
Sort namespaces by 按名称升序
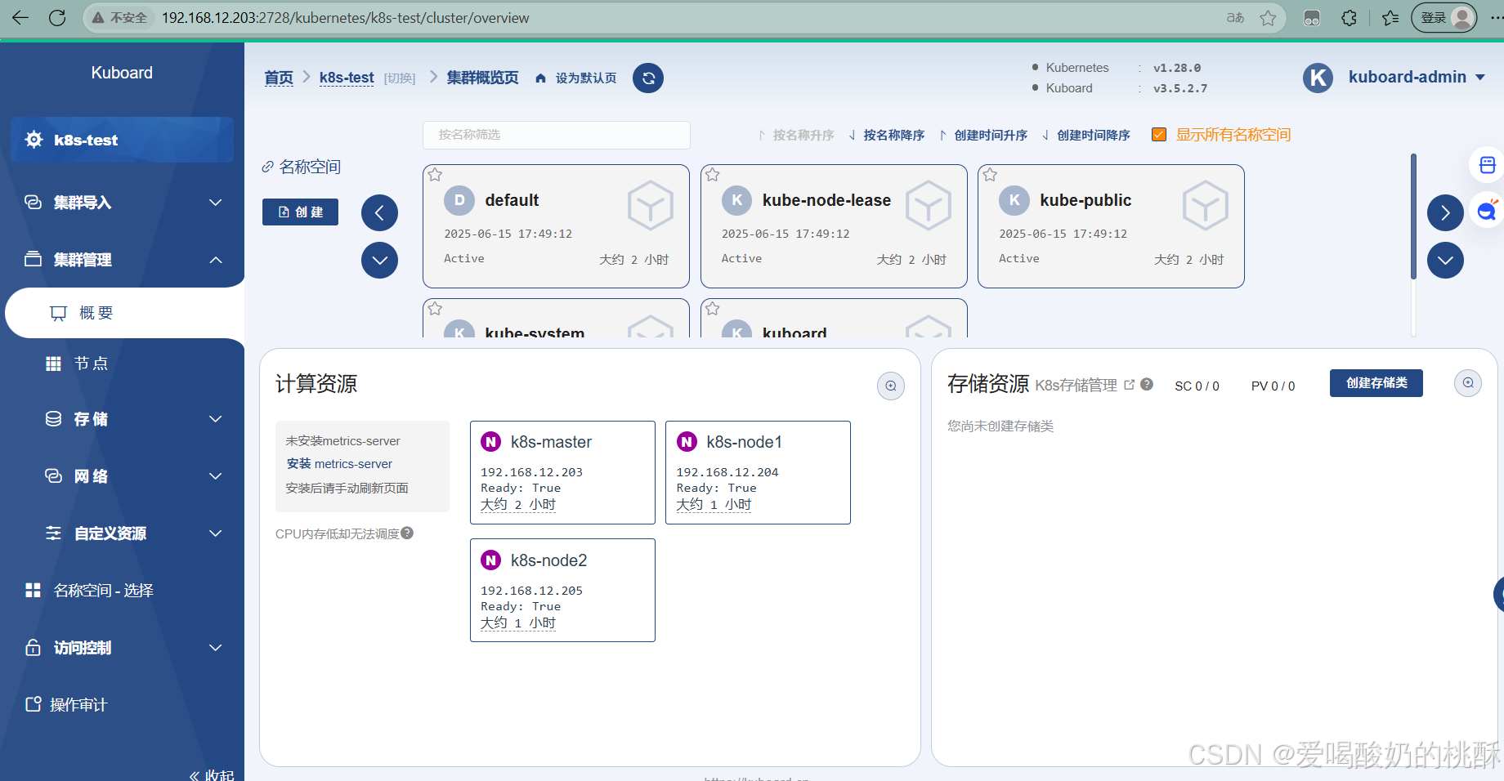[x=796, y=135]
